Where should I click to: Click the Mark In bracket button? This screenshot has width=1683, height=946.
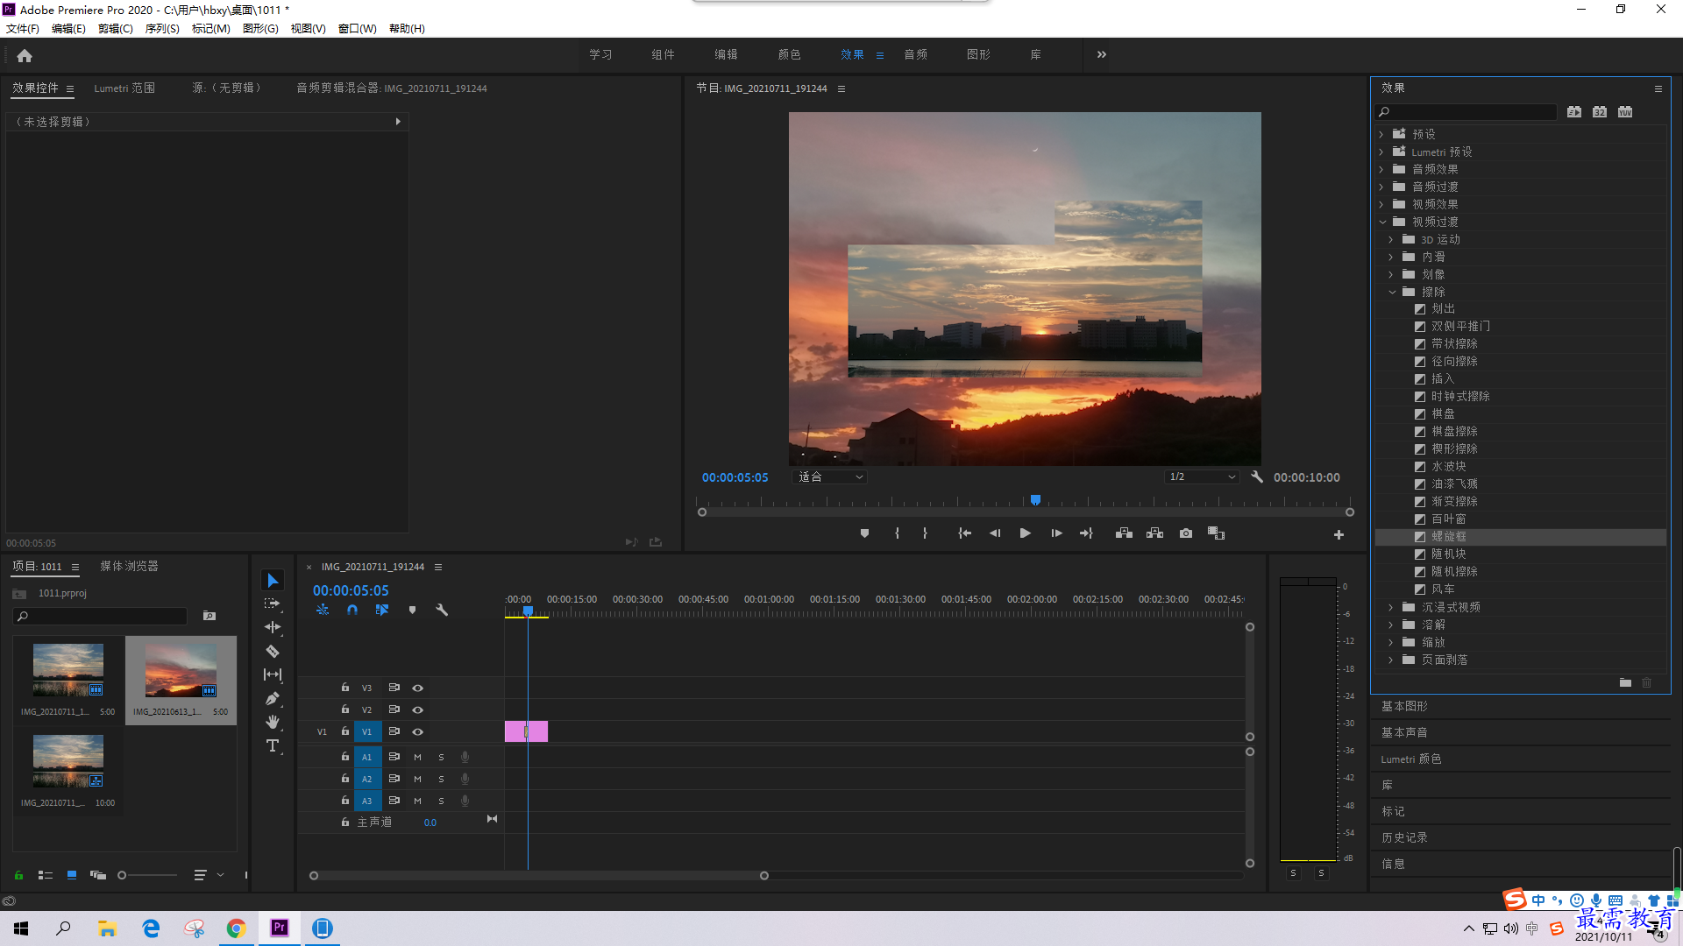click(897, 533)
